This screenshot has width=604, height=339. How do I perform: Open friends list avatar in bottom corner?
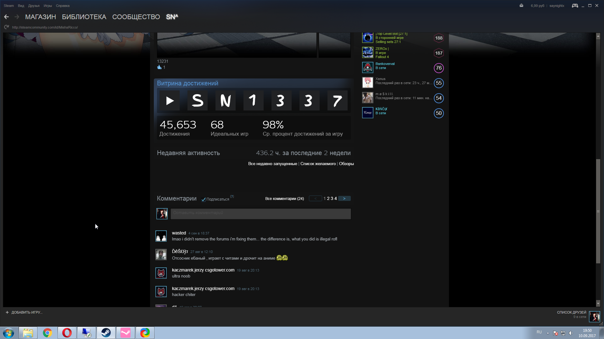[x=595, y=316]
